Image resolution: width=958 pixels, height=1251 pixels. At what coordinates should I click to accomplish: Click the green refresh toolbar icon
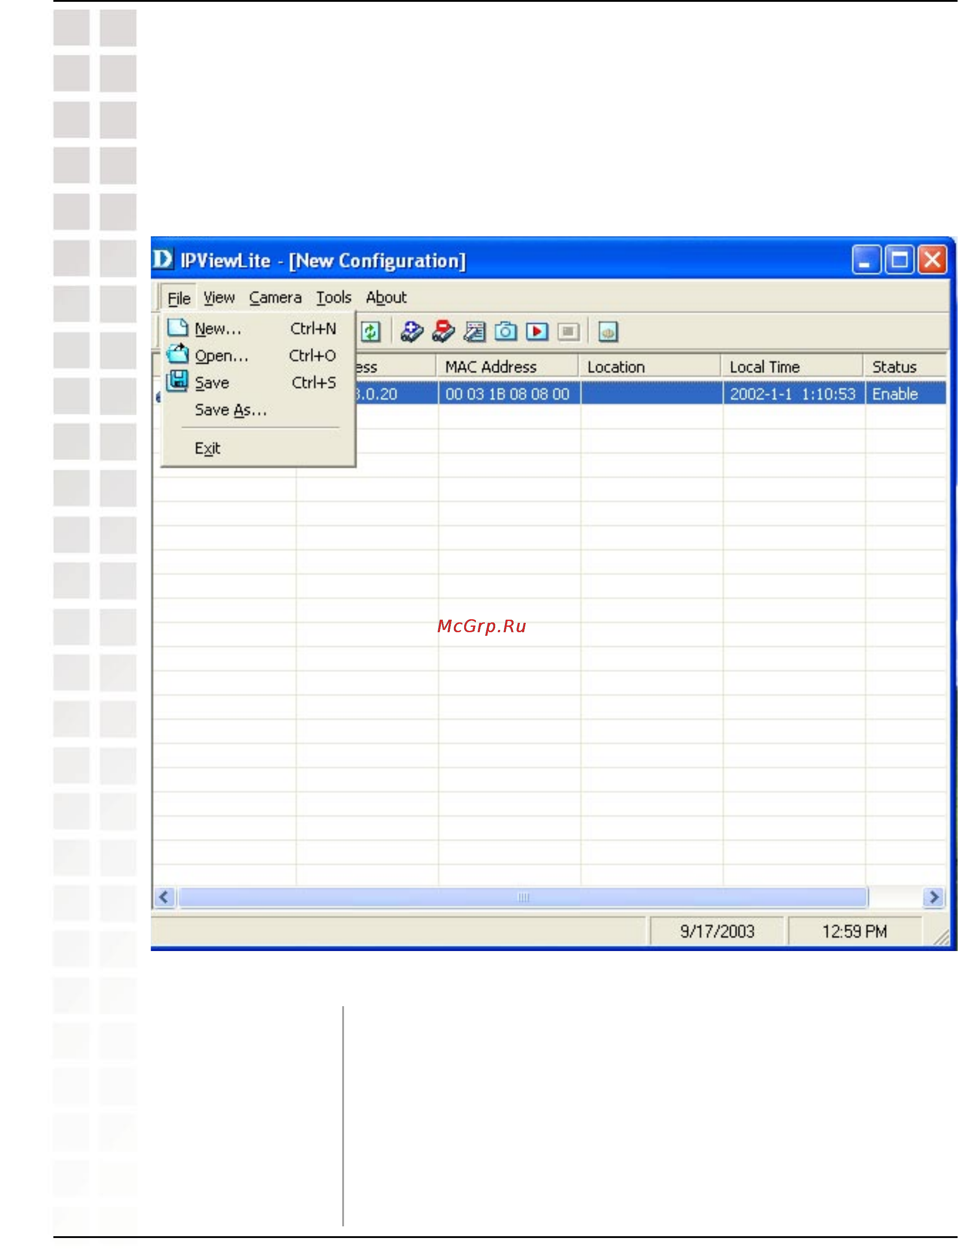pyautogui.click(x=370, y=332)
